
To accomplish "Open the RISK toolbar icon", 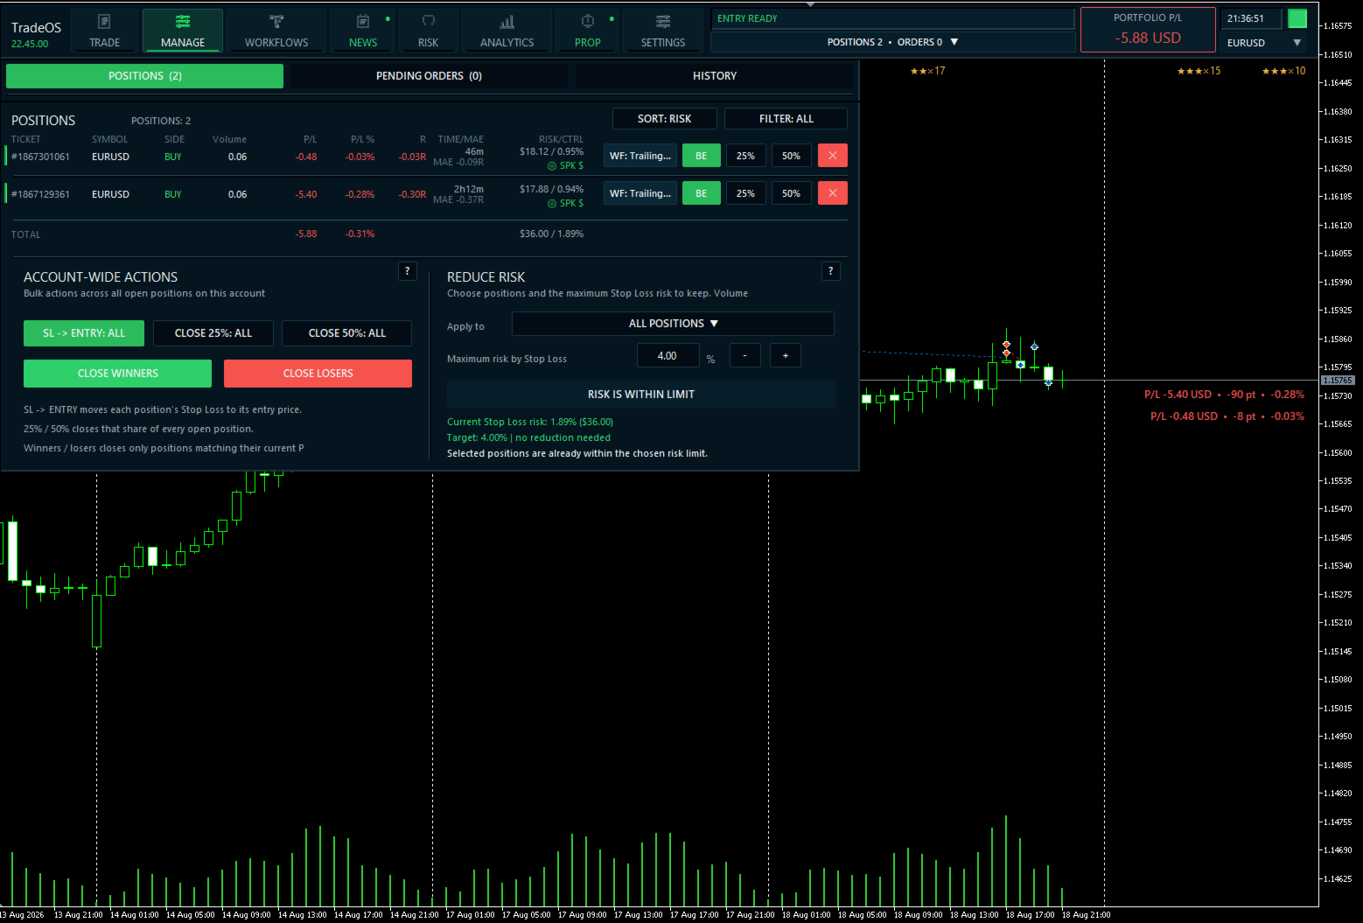I will tap(429, 21).
